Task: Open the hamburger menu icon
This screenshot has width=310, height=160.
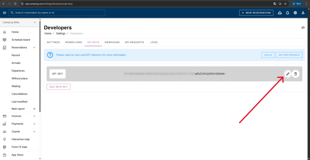Action: coord(4,13)
